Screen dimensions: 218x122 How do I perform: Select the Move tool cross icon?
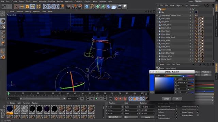(22, 6)
